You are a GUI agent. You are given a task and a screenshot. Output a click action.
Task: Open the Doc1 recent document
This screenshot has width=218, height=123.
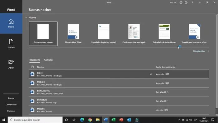coord(119,74)
